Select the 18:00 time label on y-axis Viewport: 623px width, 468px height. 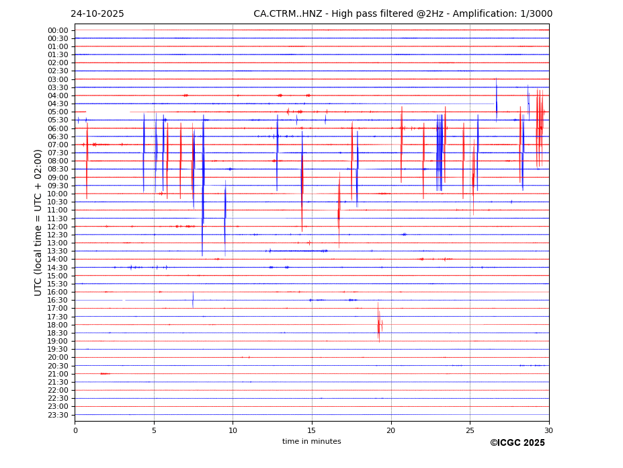[57, 325]
